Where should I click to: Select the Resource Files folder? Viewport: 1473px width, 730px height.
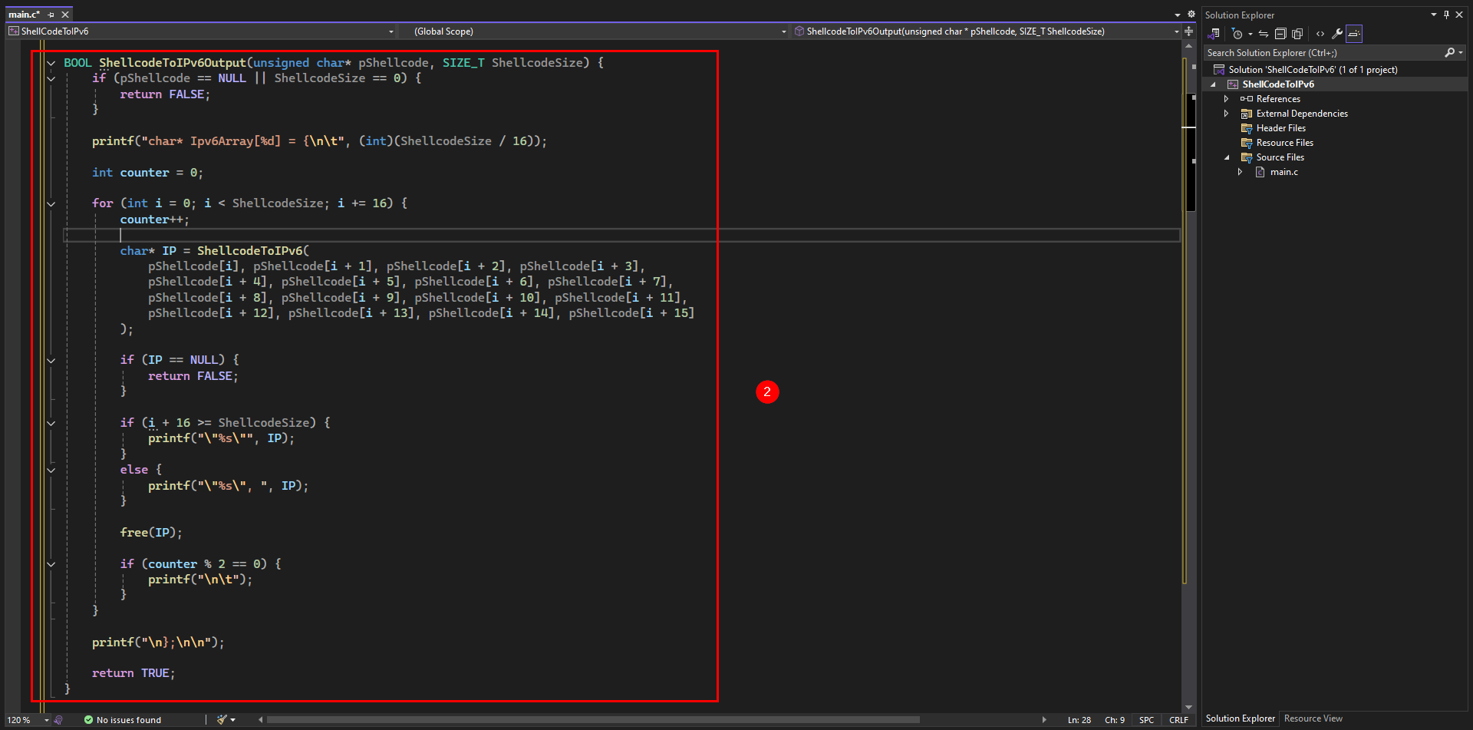pos(1284,143)
